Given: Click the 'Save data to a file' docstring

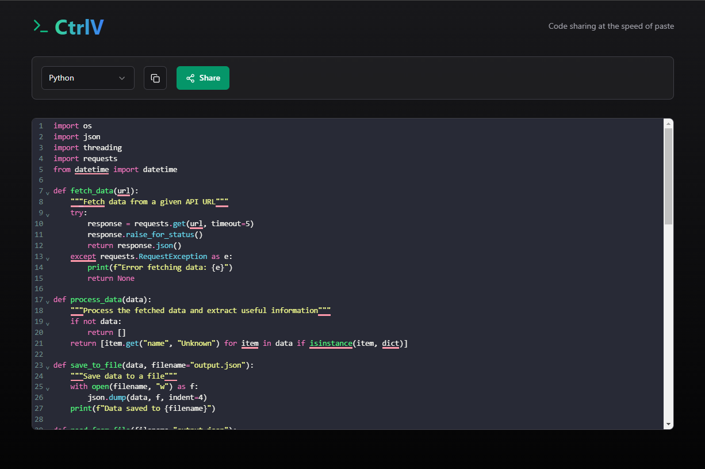Looking at the screenshot, I should click(124, 376).
